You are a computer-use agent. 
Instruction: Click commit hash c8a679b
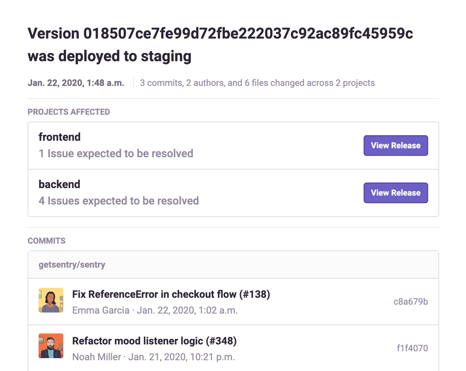[410, 302]
